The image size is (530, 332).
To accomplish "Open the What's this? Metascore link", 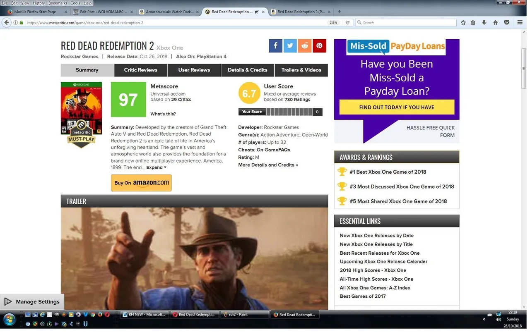I will pos(163,114).
